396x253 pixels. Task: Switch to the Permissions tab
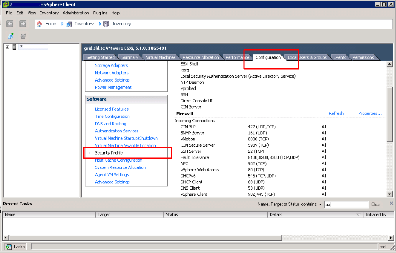pos(363,57)
